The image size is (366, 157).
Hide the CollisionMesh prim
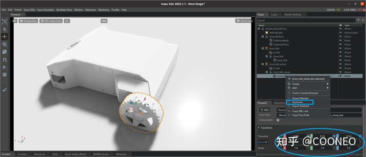(341, 41)
